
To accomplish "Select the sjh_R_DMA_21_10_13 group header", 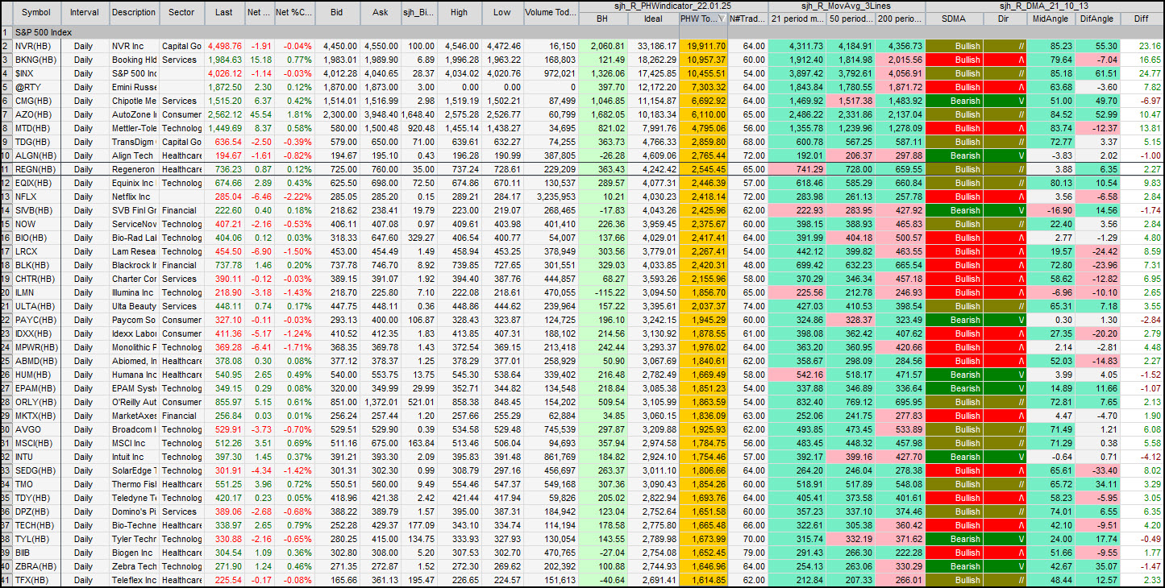I will tap(1043, 6).
